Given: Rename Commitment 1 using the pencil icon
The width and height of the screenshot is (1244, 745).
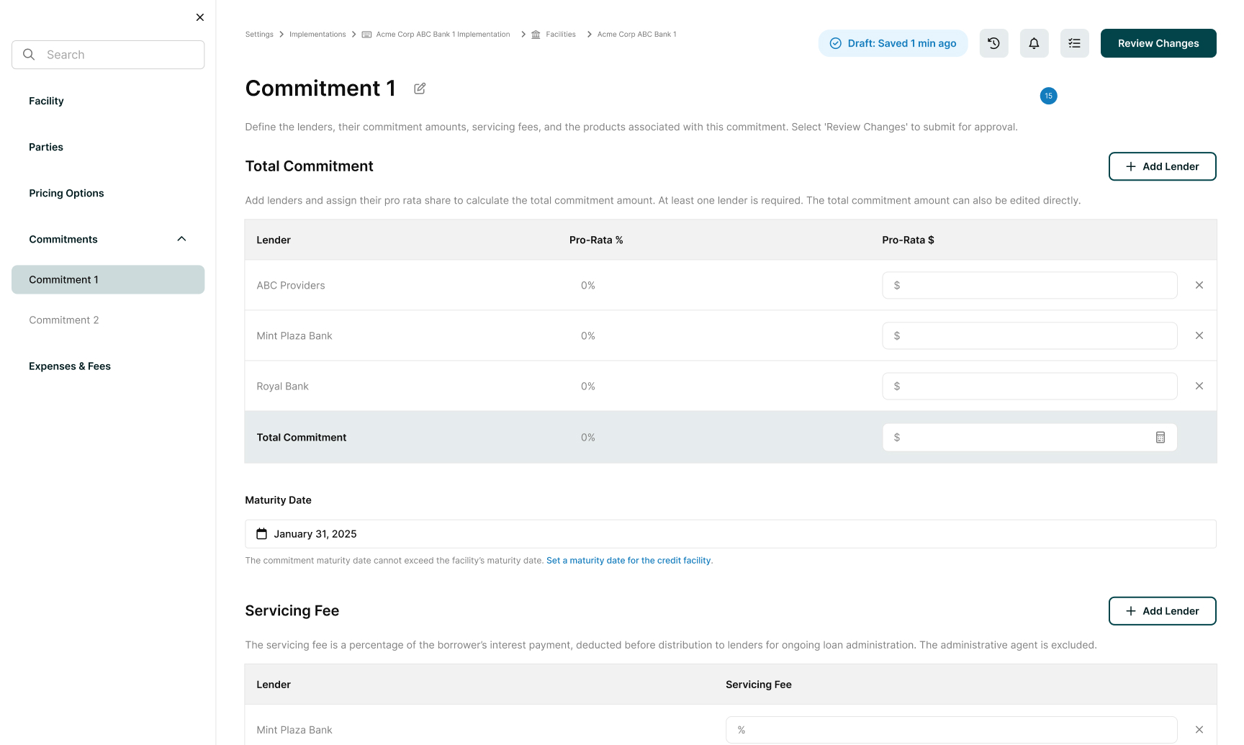Looking at the screenshot, I should click(x=420, y=88).
